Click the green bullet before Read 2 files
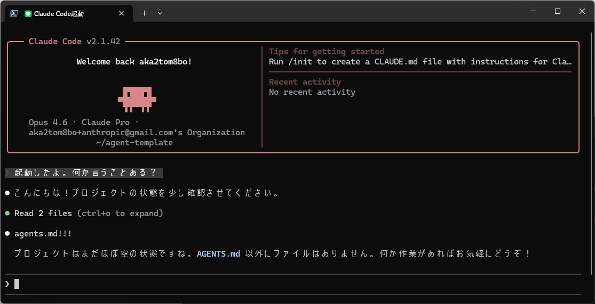Viewport: 595px width, 304px height. tap(7, 213)
